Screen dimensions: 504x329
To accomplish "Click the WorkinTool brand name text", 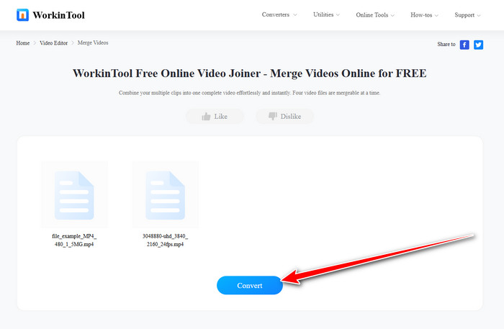I will pos(59,15).
